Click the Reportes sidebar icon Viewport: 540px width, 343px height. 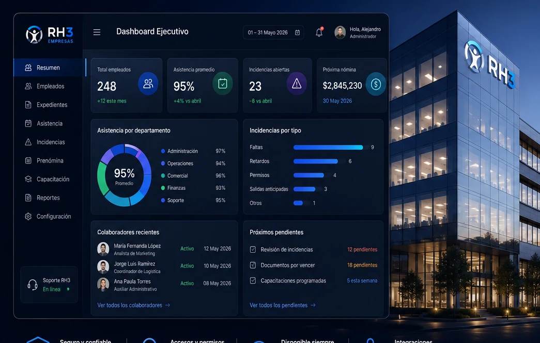click(x=28, y=198)
